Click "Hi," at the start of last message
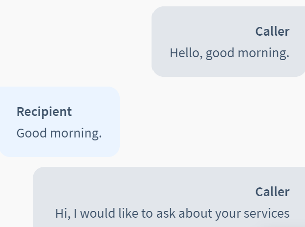Image resolution: width=305 pixels, height=227 pixels. (x=63, y=214)
